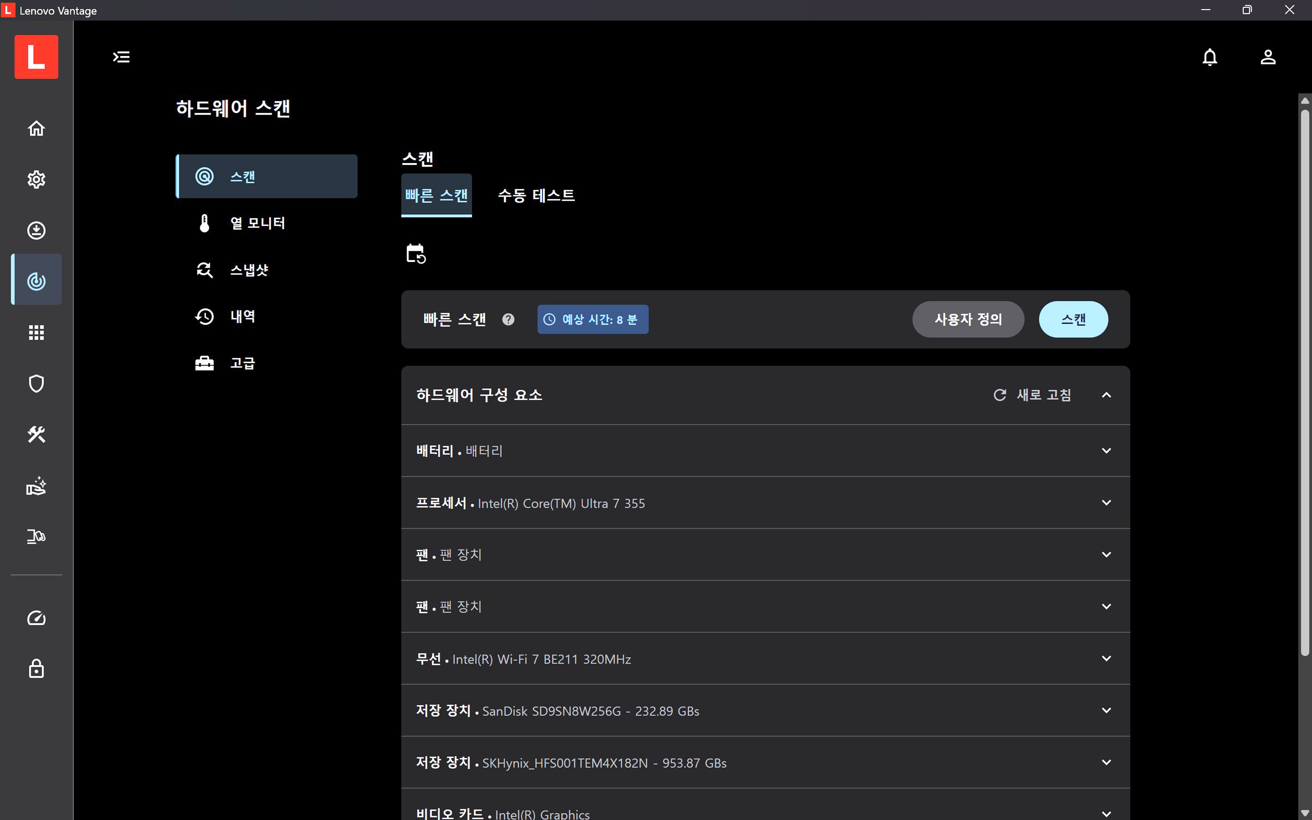1312x820 pixels.
Task: Click the sidebar icon below the sparkle hand
Action: pyautogui.click(x=36, y=536)
